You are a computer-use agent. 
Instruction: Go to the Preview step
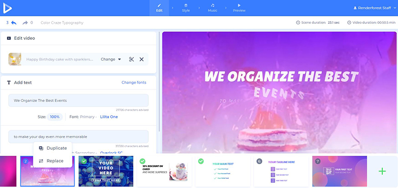[x=239, y=8]
